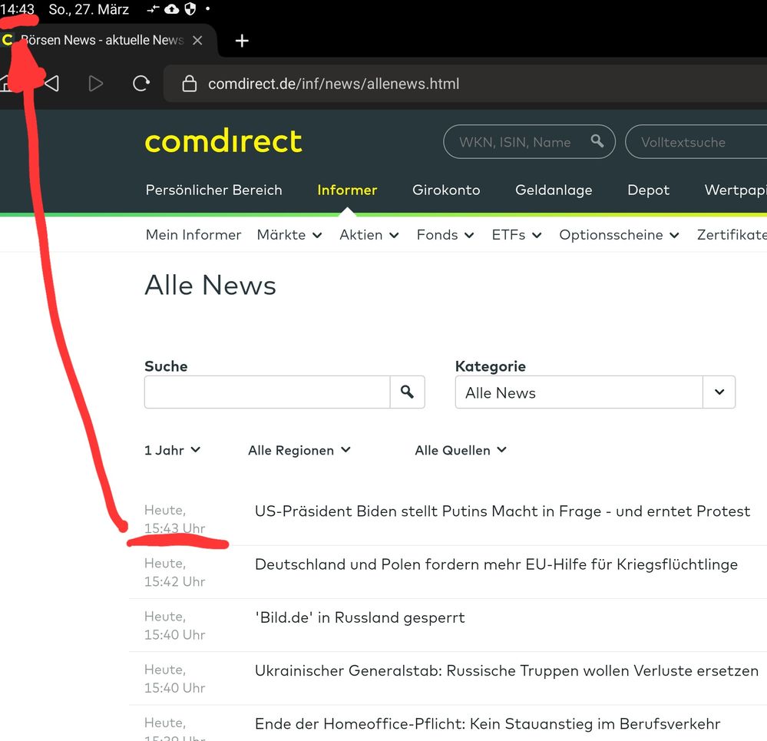Open Ukrainischer Generalstab article
Screen dimensions: 767x741
(x=506, y=670)
